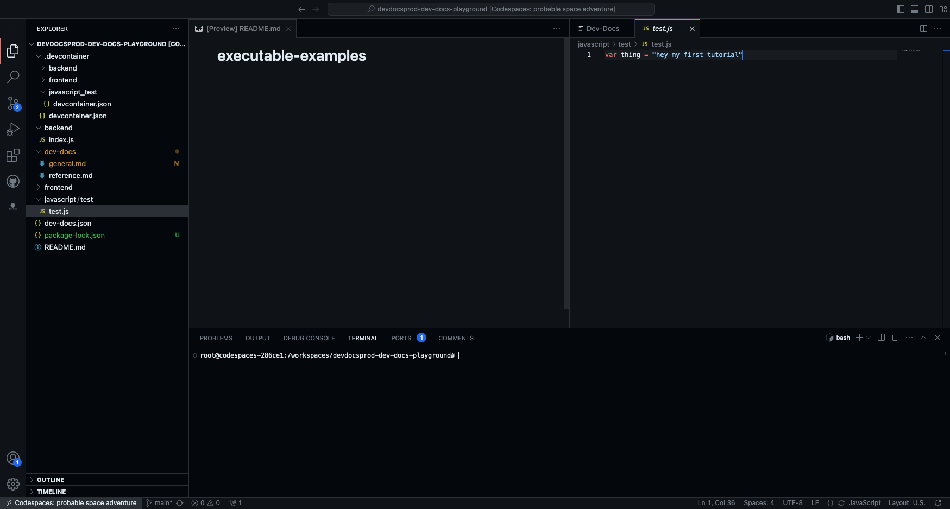Expand the OUTLINE section
This screenshot has width=950, height=509.
(51, 480)
